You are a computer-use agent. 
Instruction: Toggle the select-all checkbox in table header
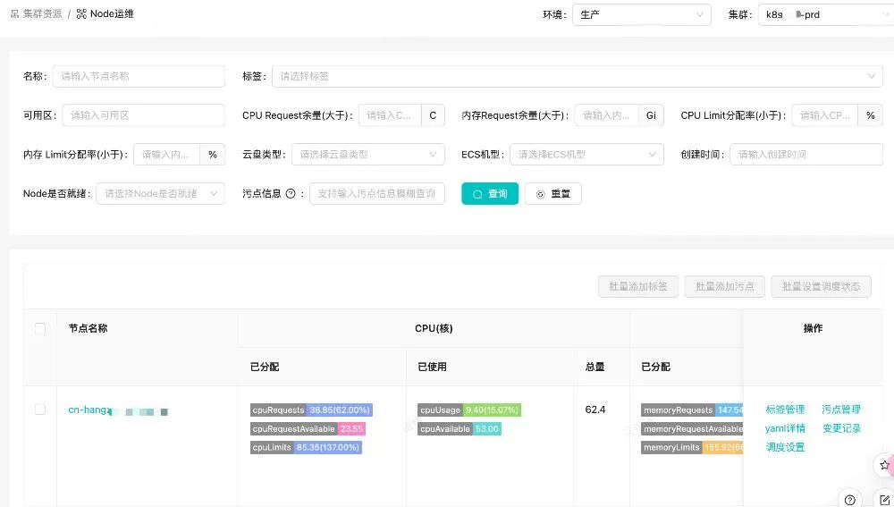(40, 328)
